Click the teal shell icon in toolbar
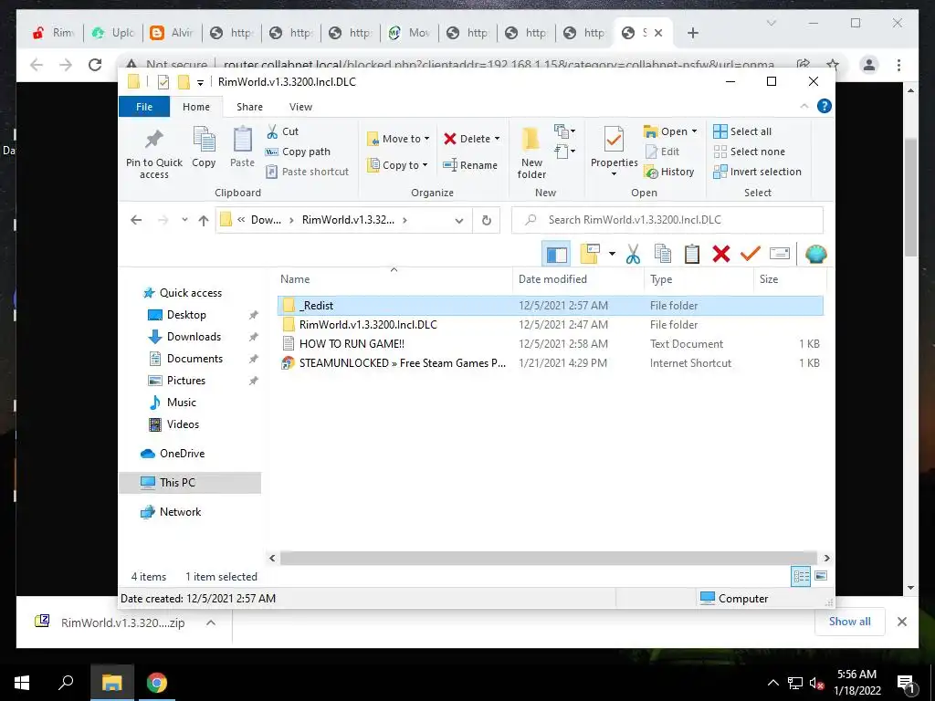The height and width of the screenshot is (701, 935). (815, 254)
